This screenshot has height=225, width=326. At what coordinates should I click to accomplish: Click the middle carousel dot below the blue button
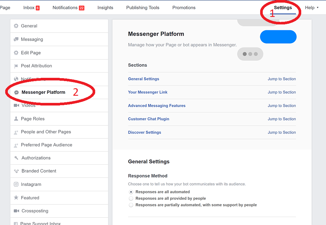pyautogui.click(x=250, y=54)
